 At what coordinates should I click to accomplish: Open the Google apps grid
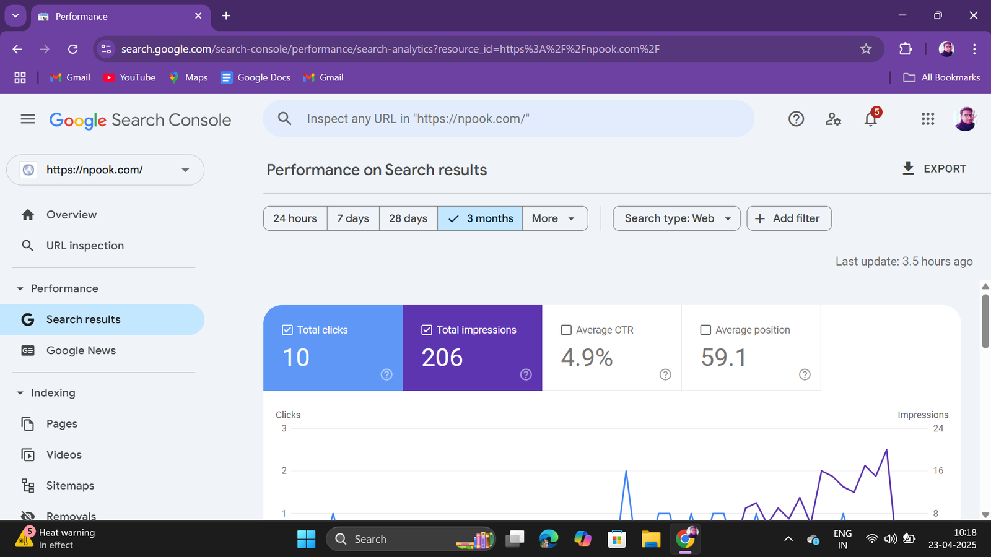point(927,119)
